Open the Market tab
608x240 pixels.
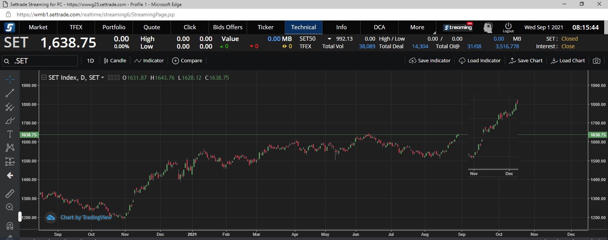(x=38, y=27)
